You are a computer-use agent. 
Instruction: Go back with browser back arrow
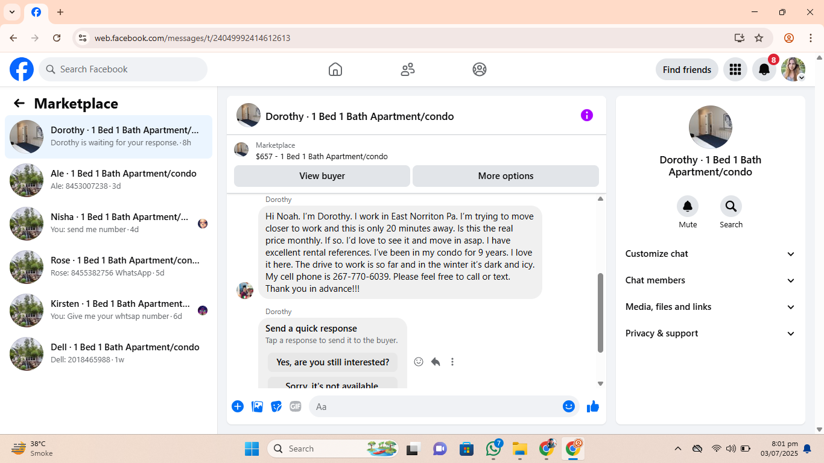13,38
